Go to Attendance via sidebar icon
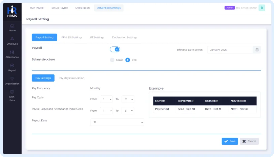This screenshot has height=157, width=274. pyautogui.click(x=12, y=52)
